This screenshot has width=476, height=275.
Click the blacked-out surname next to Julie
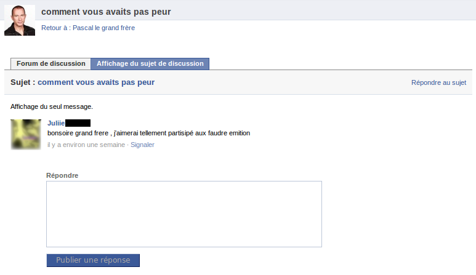point(78,123)
